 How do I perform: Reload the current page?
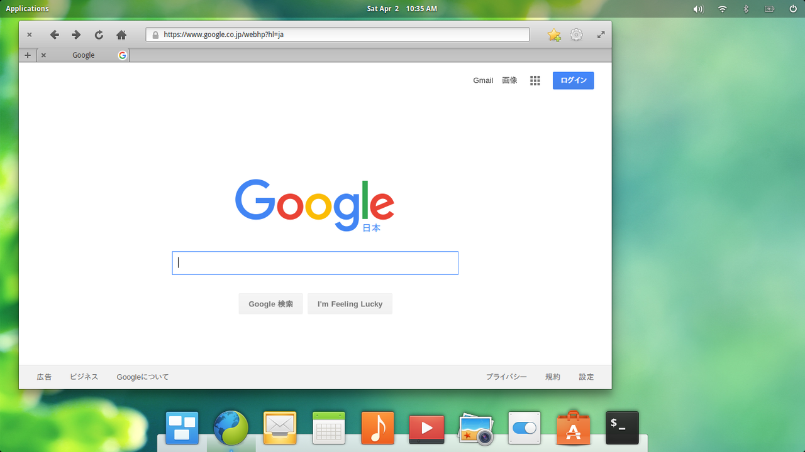point(99,35)
